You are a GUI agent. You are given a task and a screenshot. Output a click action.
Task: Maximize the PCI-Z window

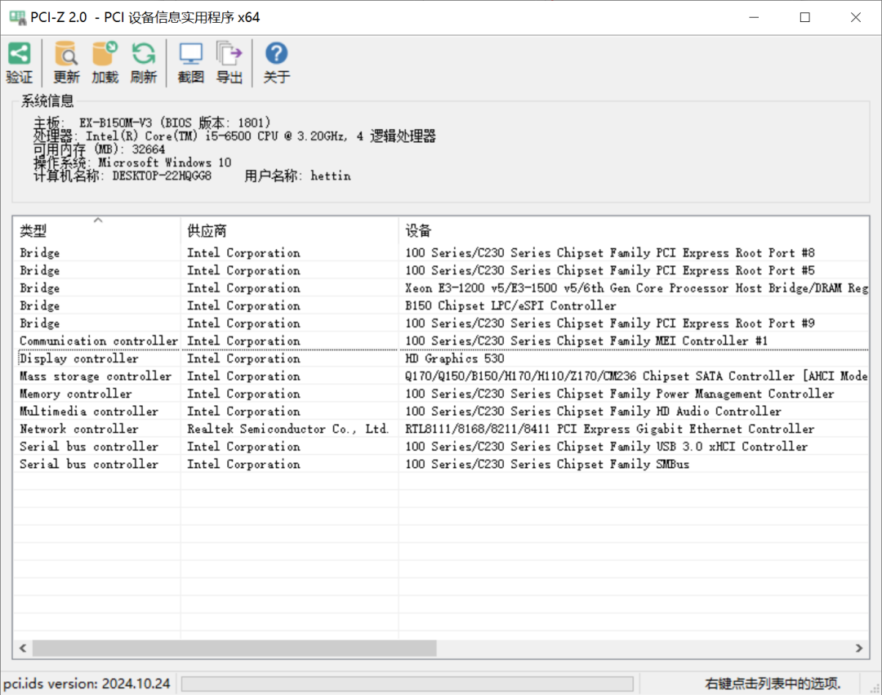[805, 17]
